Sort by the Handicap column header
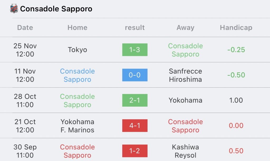This screenshot has width=270, height=161. [x=236, y=27]
